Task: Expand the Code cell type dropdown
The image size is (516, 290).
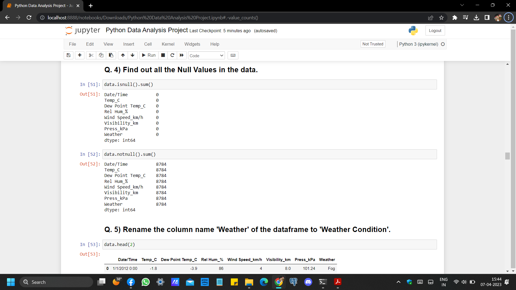Action: click(x=206, y=56)
